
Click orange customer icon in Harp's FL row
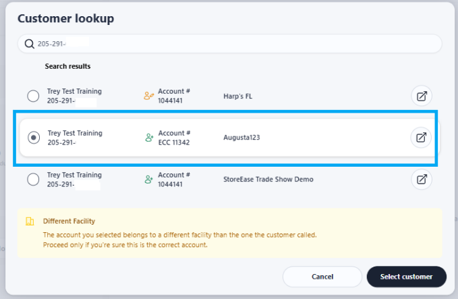pos(148,96)
